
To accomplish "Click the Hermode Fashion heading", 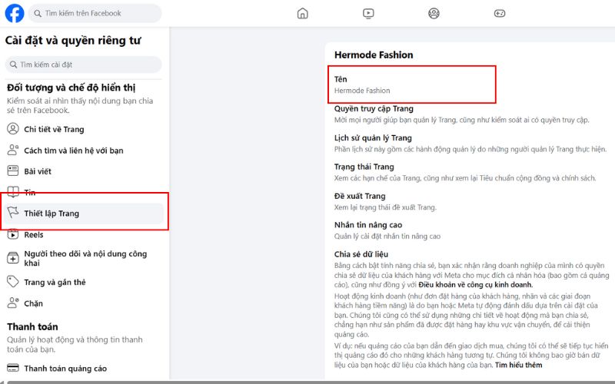I will (x=374, y=55).
